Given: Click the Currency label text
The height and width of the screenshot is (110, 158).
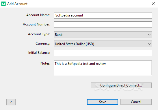Looking at the screenshot, I should [x=43, y=43].
